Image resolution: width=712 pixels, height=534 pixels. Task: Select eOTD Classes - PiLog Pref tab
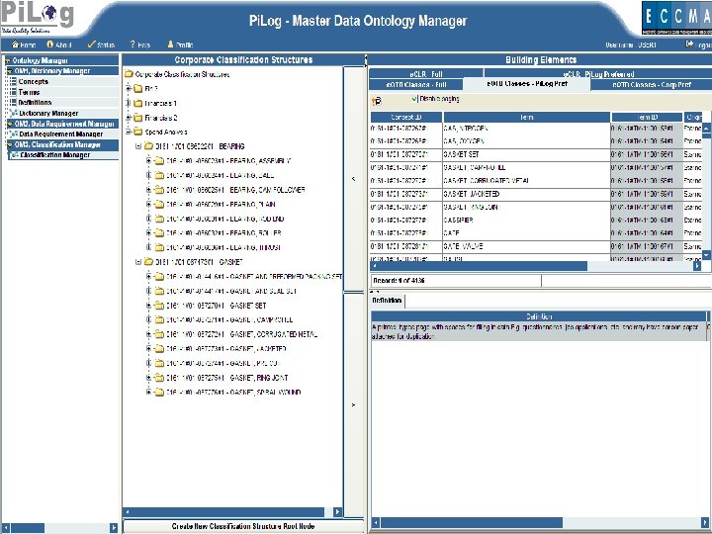pyautogui.click(x=527, y=84)
